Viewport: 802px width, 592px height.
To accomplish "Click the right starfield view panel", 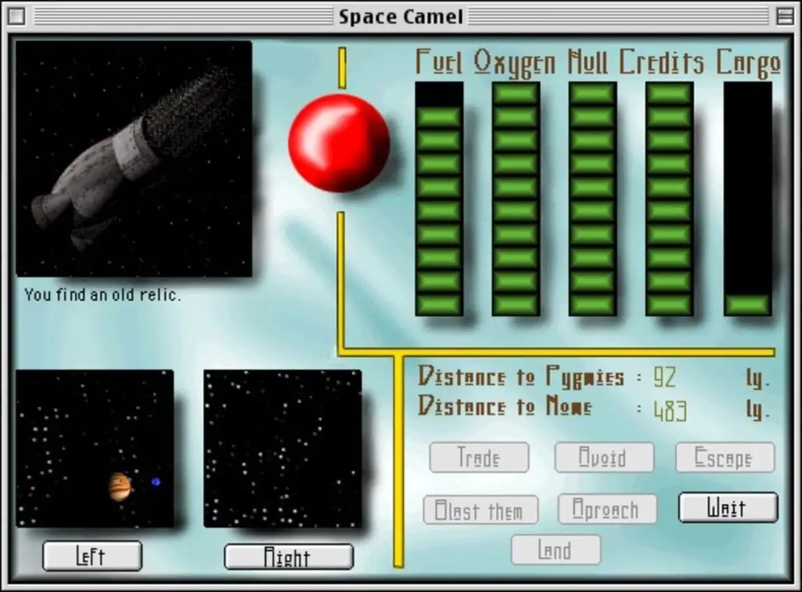I will tap(282, 449).
